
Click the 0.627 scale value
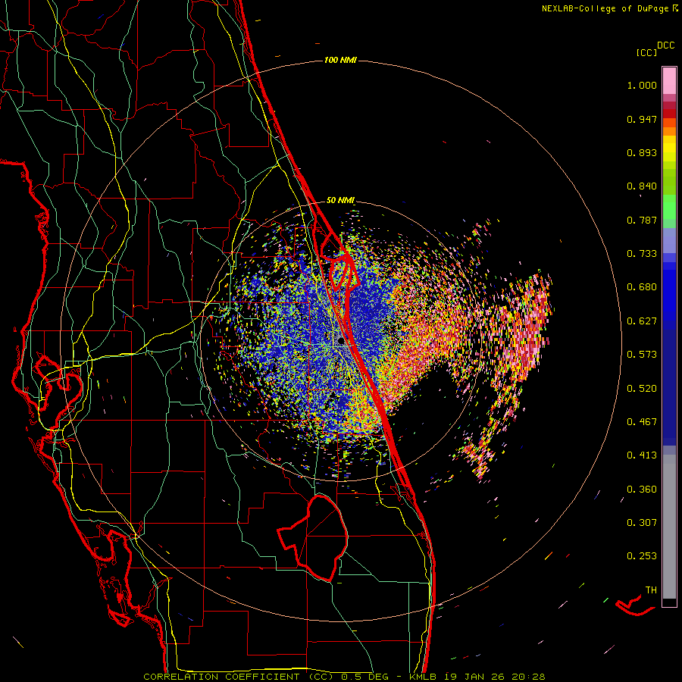(x=642, y=321)
